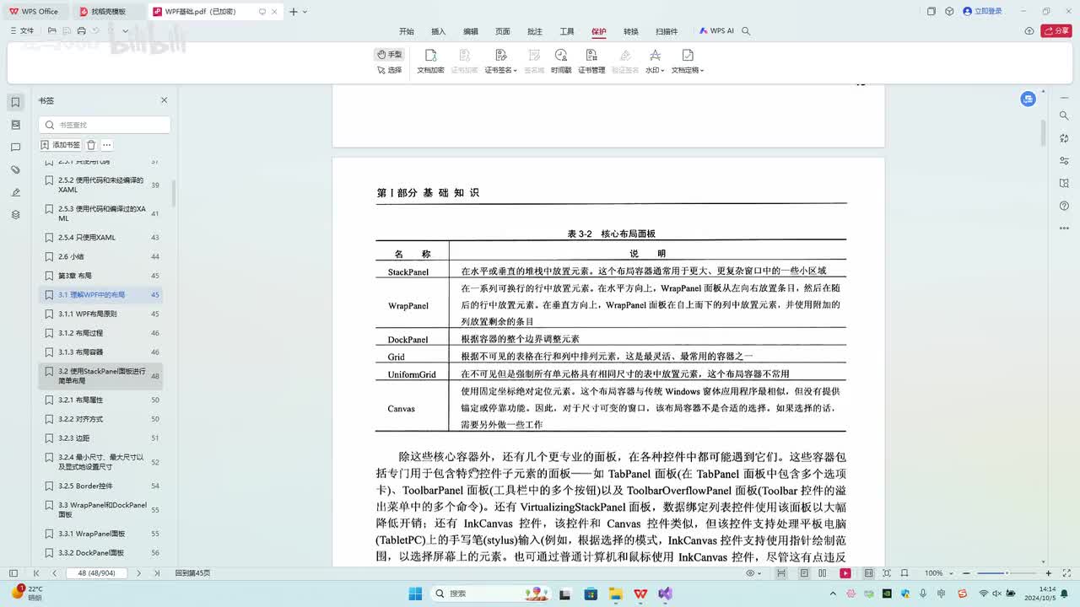Click the zoom slider in status bar
Viewport: 1080px width, 607px height.
pos(1007,573)
